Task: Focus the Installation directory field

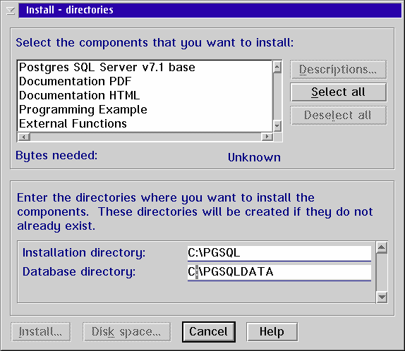Action: click(x=279, y=252)
